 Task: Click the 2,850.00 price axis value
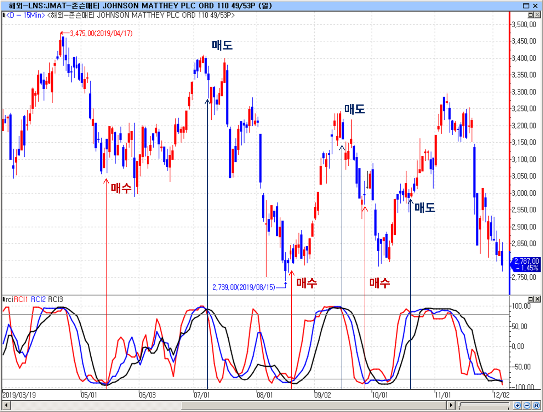pos(524,244)
